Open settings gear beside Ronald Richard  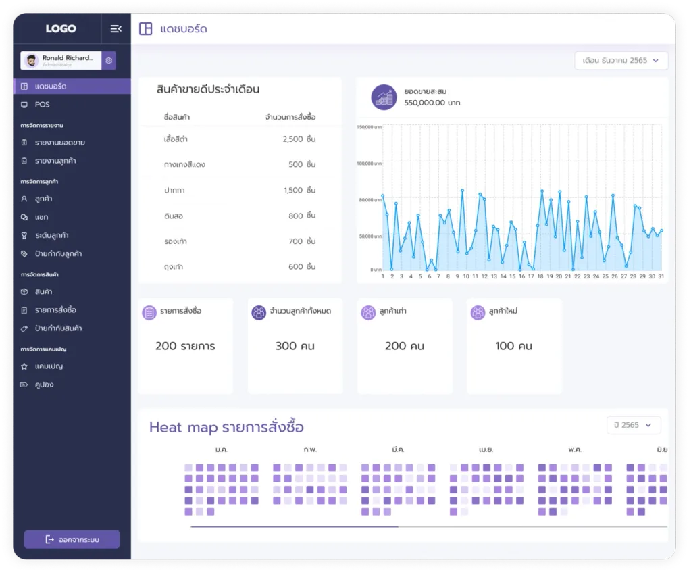pyautogui.click(x=109, y=61)
